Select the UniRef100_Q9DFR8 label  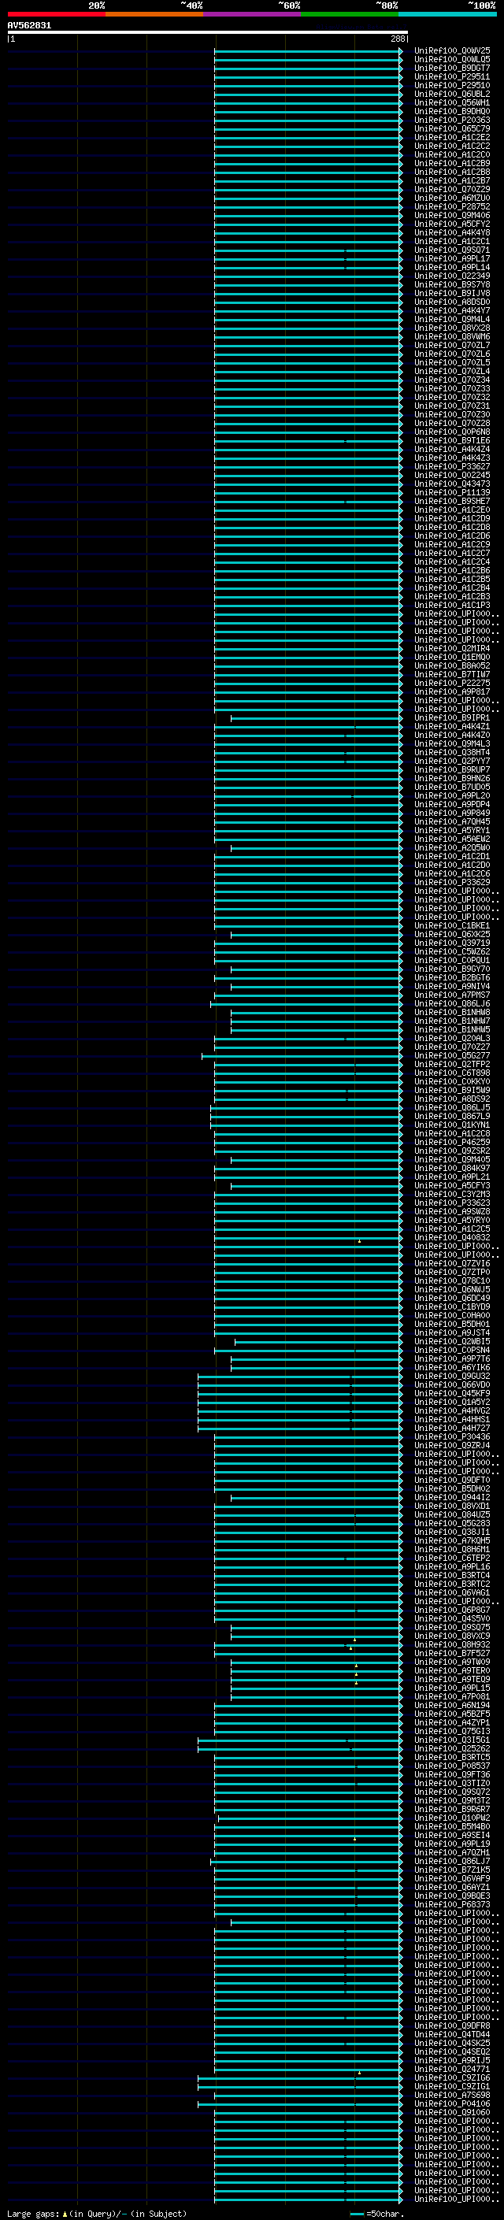[x=452, y=2025]
